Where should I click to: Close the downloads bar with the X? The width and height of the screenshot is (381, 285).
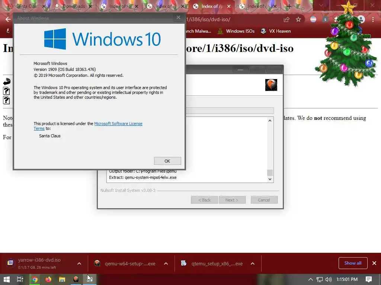[374, 263]
